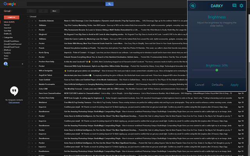Mark the Natalia Poczatowska email as important
Screen dimensions: 250x156
click(36, 84)
